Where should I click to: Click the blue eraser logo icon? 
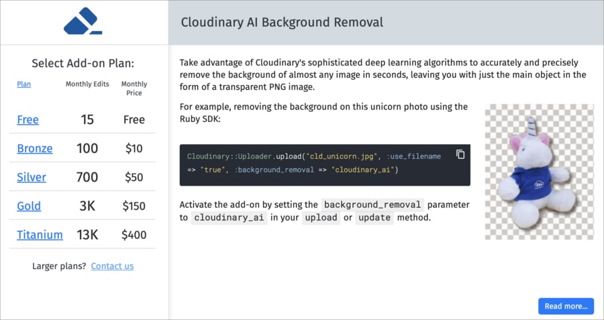pos(83,21)
